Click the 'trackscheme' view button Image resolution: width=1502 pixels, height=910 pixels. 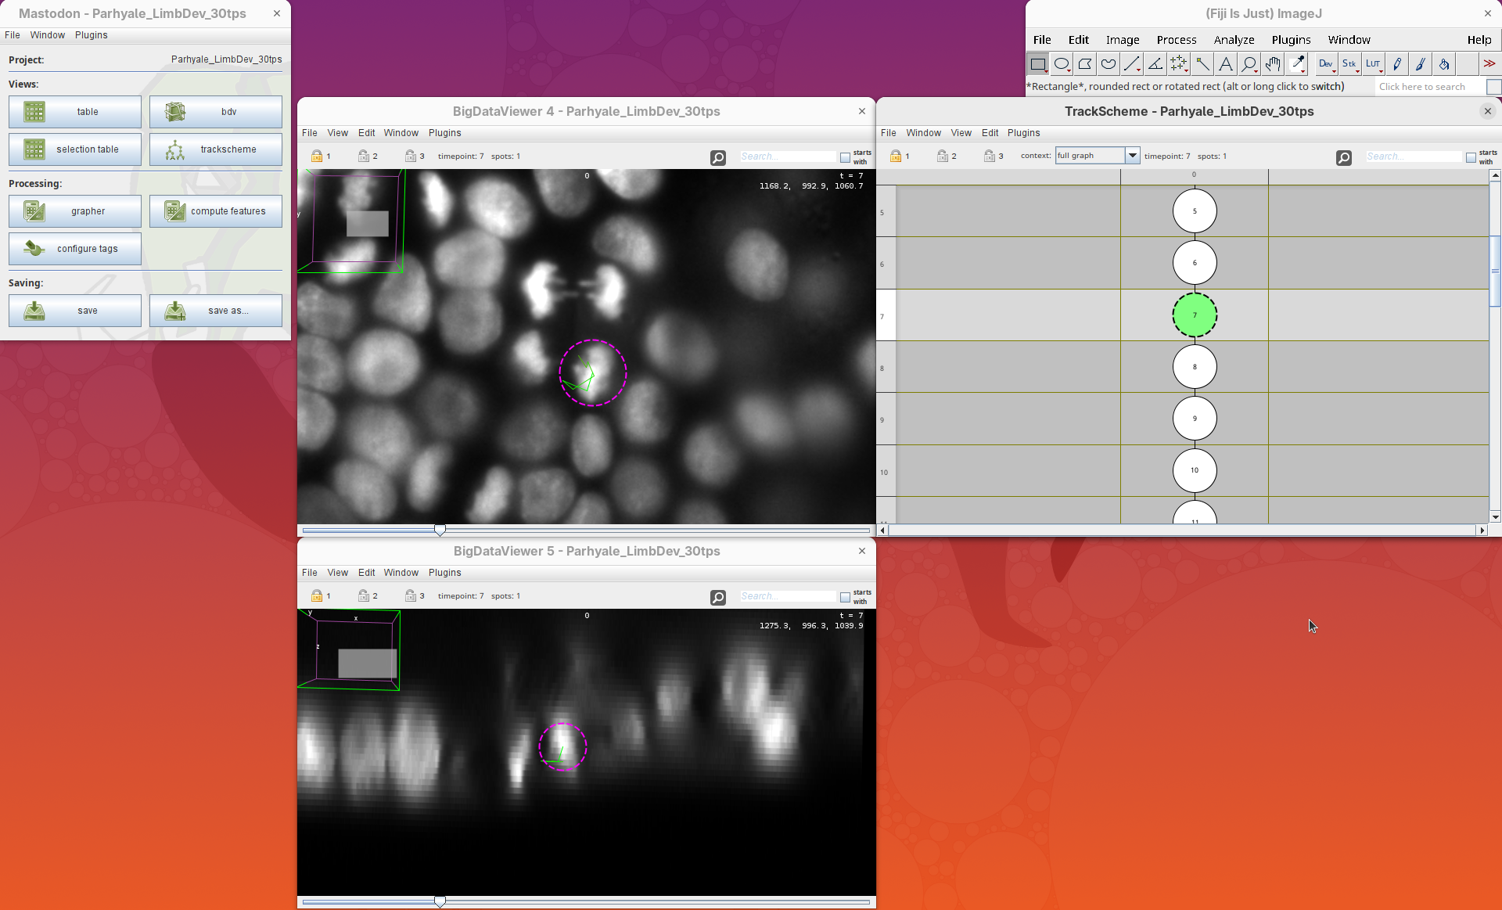point(216,149)
